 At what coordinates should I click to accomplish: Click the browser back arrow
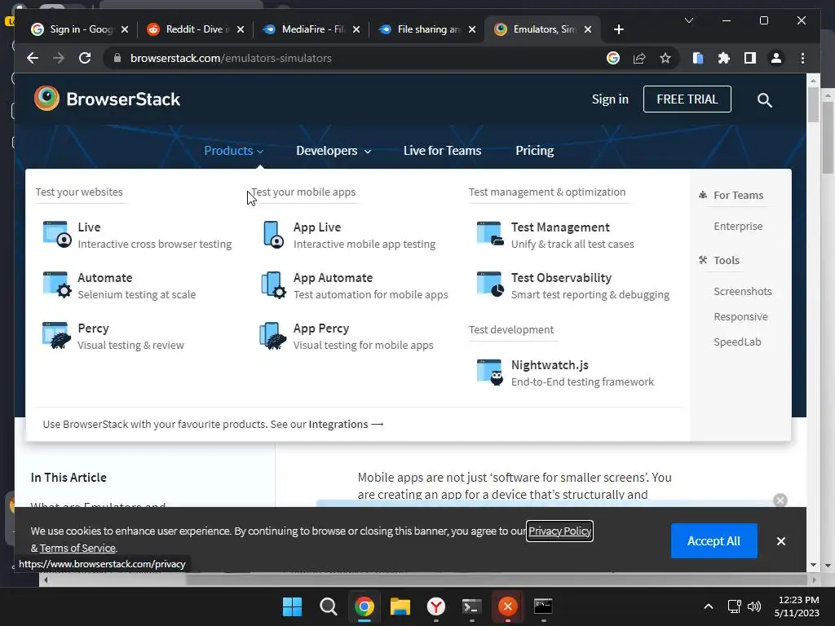[33, 58]
